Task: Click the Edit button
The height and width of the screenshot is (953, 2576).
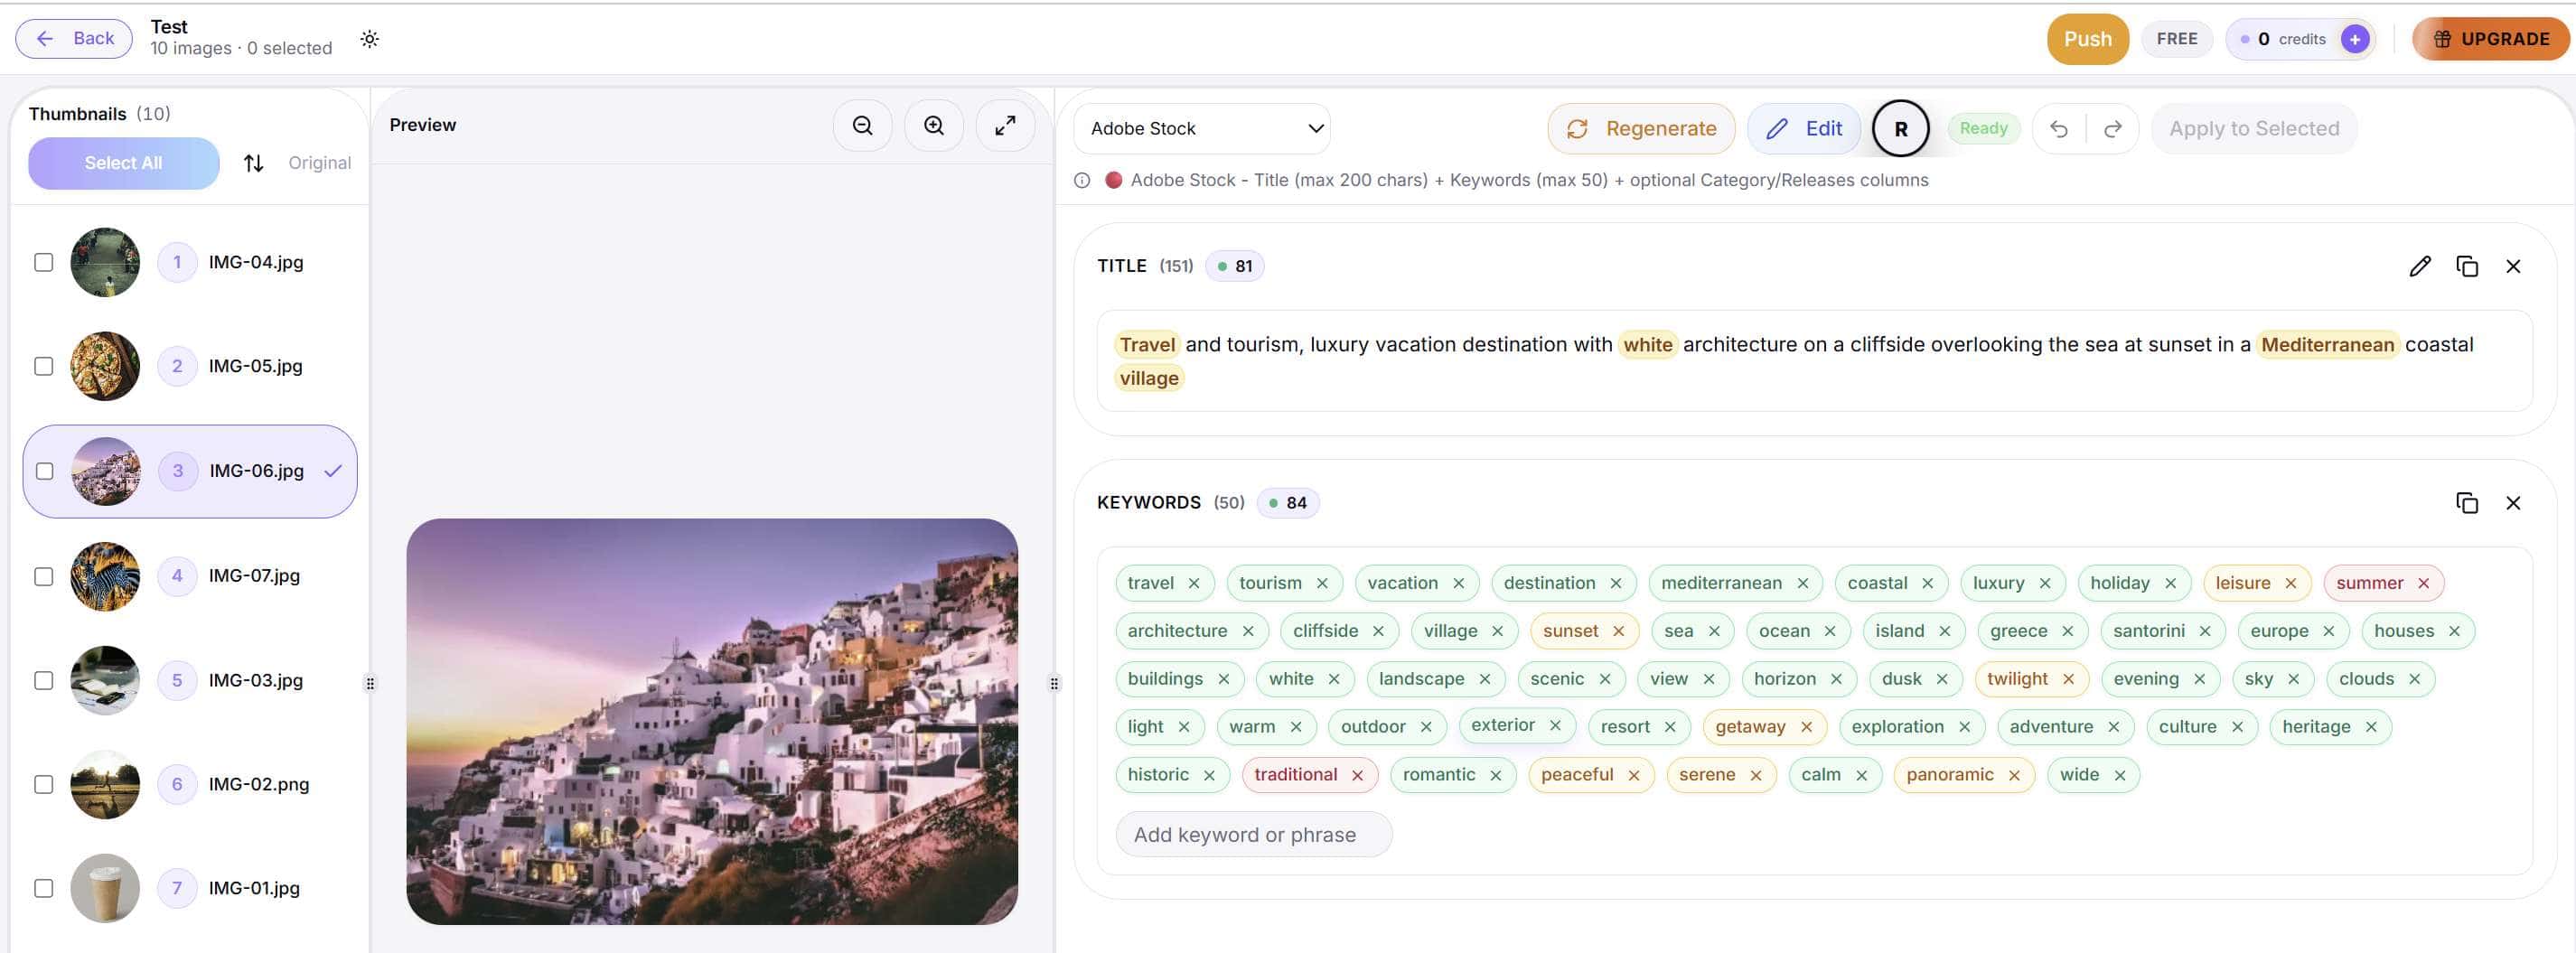Action: [1803, 129]
